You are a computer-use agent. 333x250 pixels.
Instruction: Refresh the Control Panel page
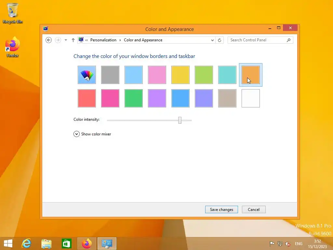click(220, 40)
